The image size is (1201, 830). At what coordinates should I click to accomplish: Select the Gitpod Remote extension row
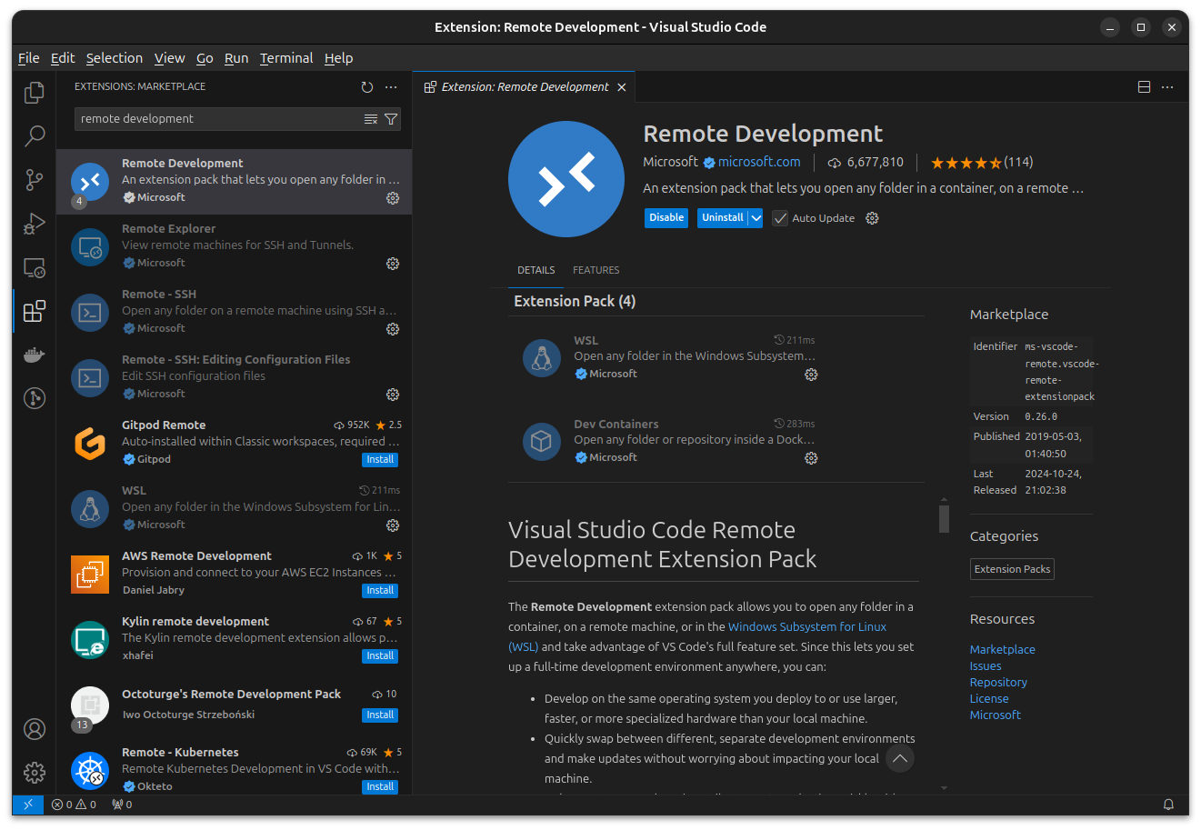click(234, 444)
